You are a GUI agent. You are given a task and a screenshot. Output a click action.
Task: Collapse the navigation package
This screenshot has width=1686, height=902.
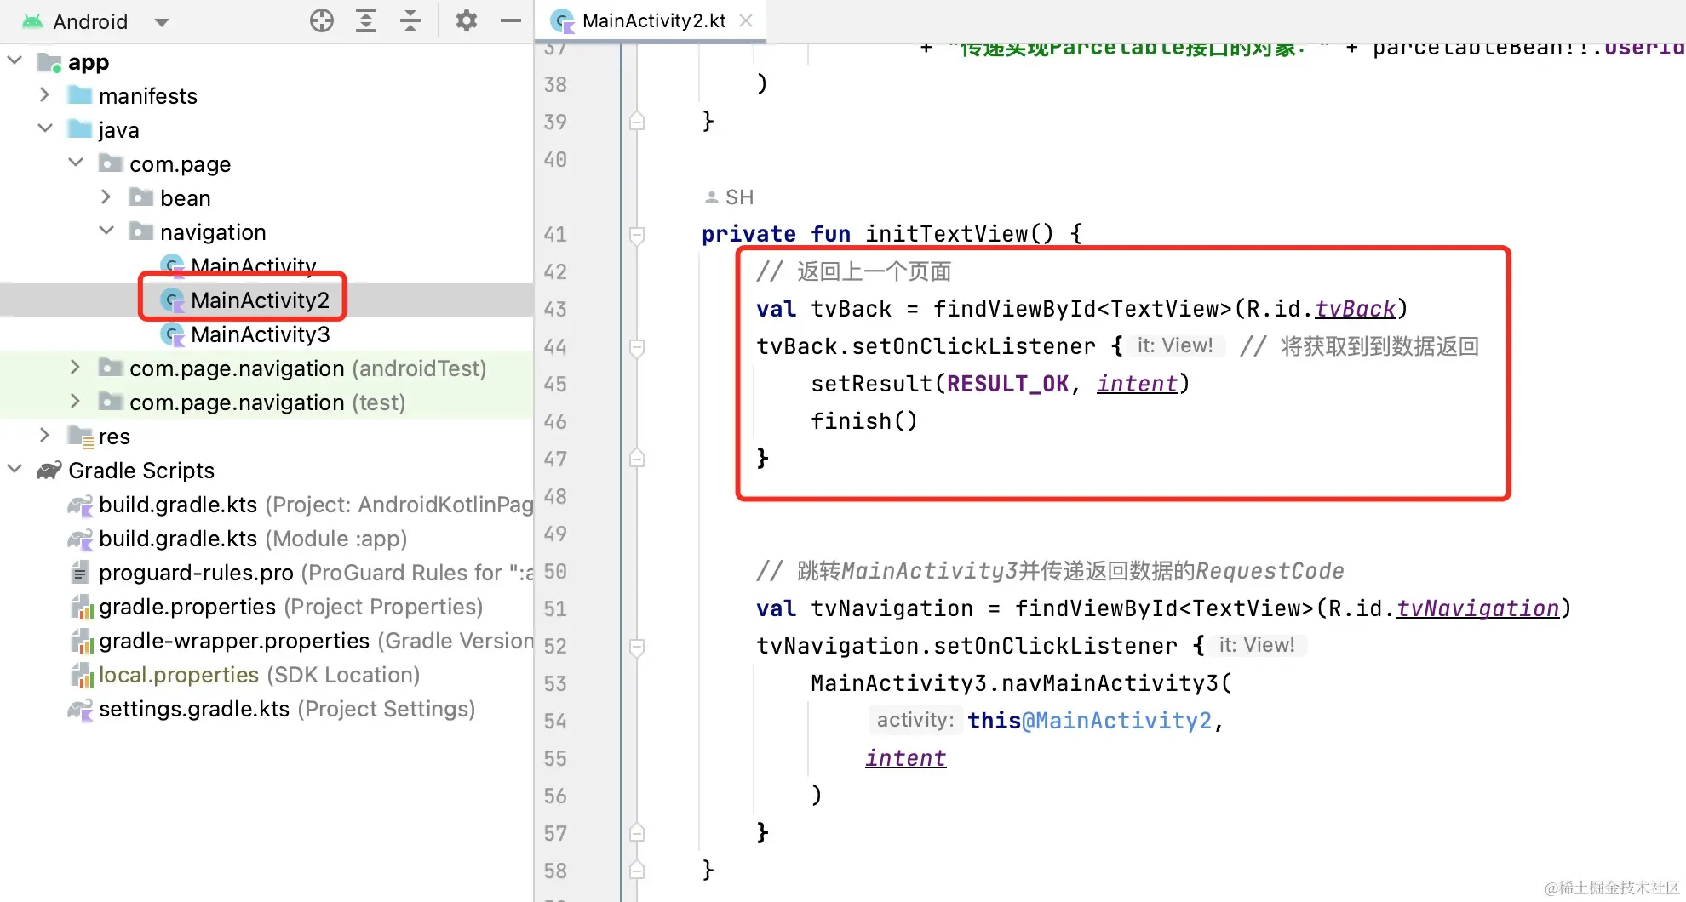pos(106,231)
